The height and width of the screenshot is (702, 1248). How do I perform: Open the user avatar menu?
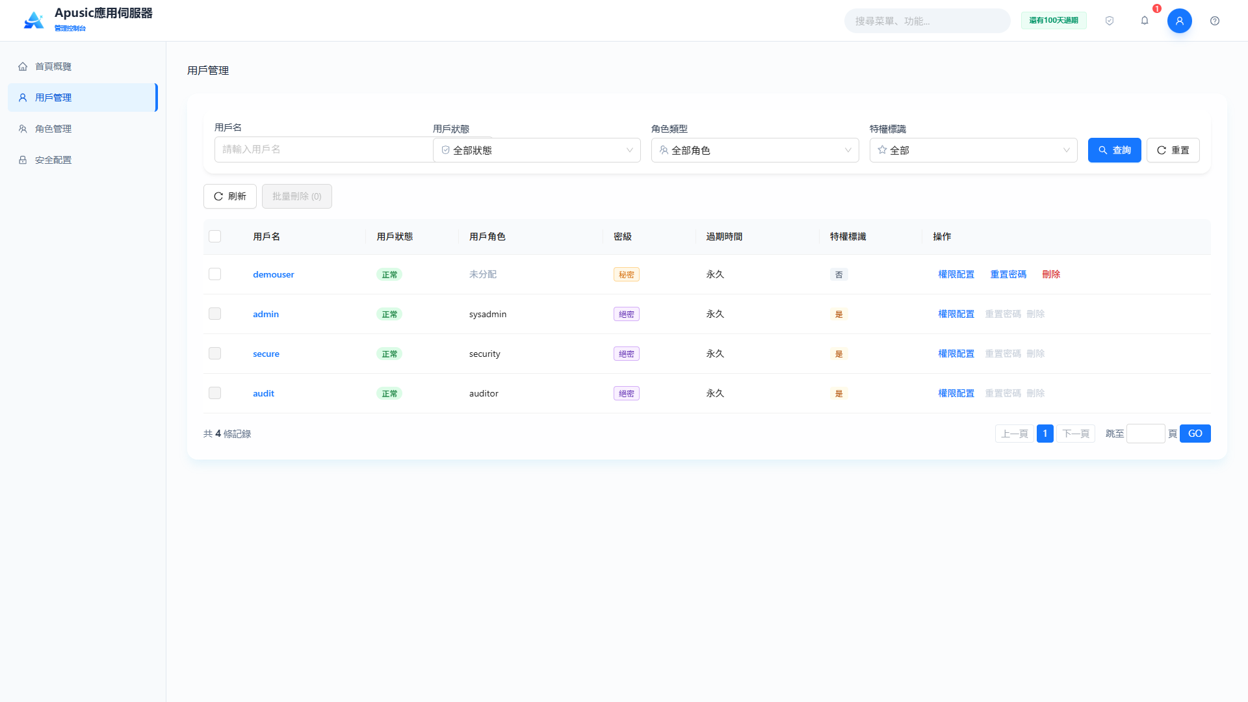coord(1180,21)
